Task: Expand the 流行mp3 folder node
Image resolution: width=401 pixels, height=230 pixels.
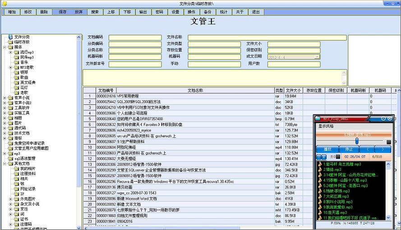Action: click(x=10, y=52)
